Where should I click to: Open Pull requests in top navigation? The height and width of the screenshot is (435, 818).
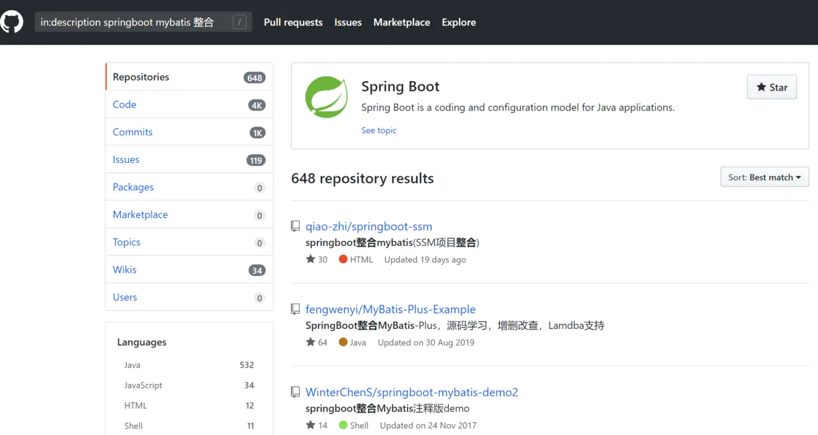tap(293, 22)
